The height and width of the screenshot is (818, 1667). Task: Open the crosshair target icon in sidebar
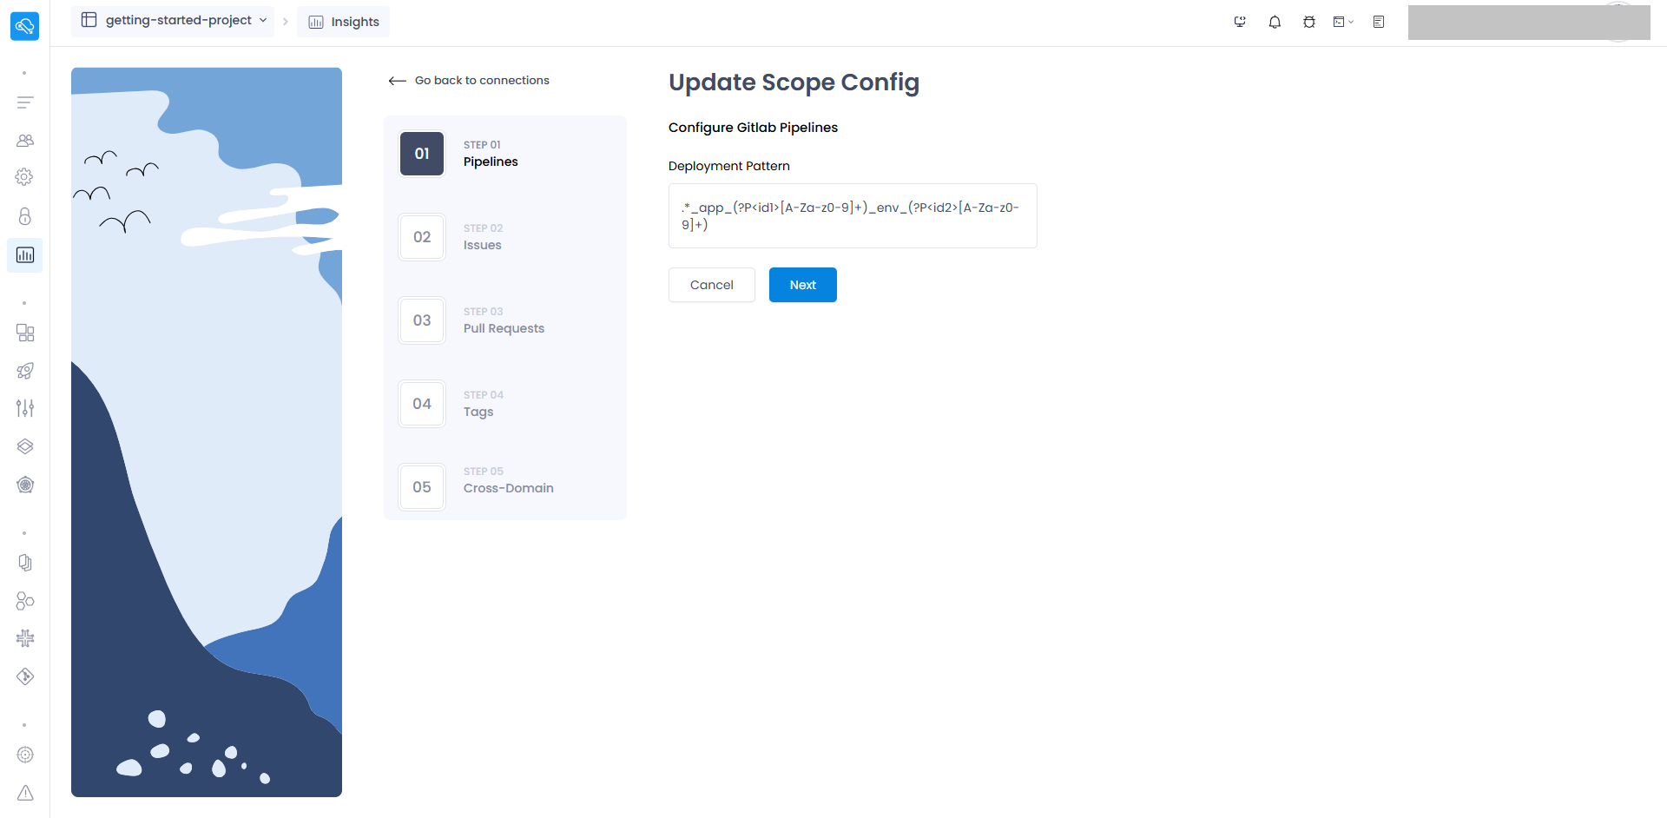[x=25, y=755]
